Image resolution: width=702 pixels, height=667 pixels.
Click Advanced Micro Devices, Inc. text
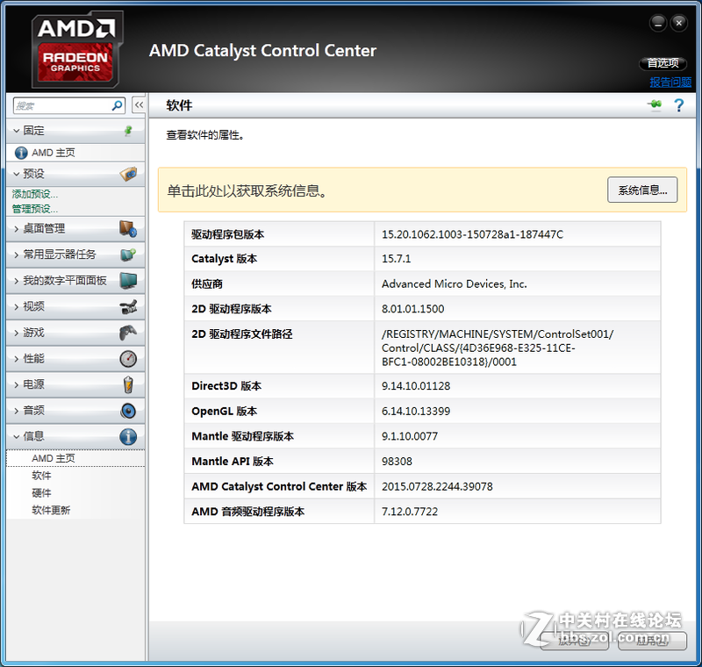(x=454, y=283)
